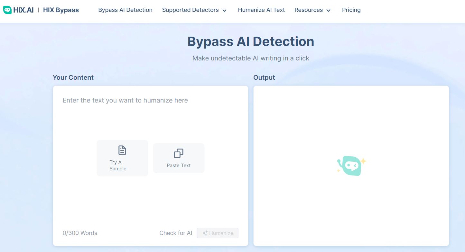Select Humanize AI Text in the navigation
This screenshot has width=465, height=252.
pyautogui.click(x=261, y=10)
